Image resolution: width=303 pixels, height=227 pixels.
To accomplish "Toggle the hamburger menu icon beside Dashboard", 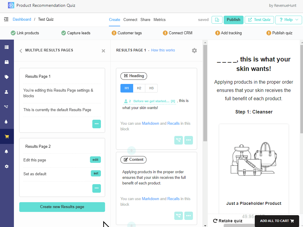I will coord(6,19).
